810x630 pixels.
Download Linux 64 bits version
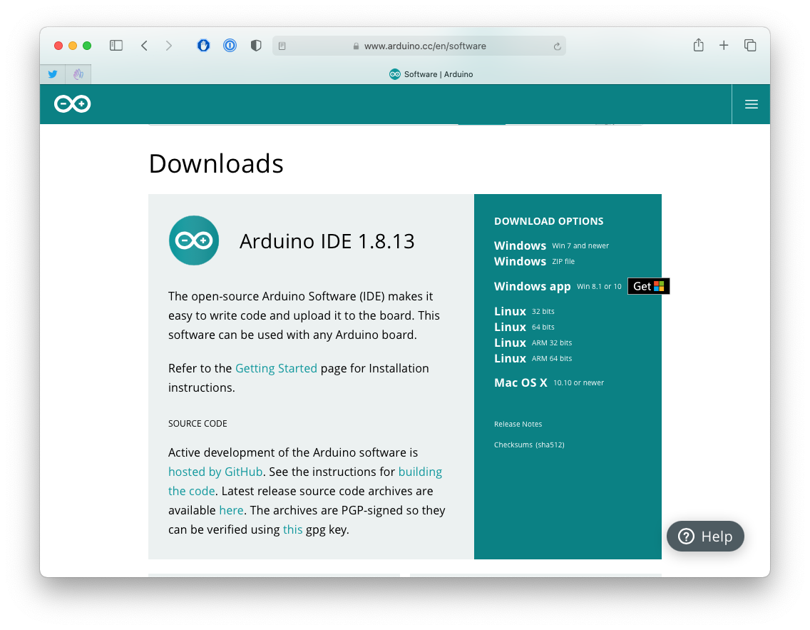point(511,327)
